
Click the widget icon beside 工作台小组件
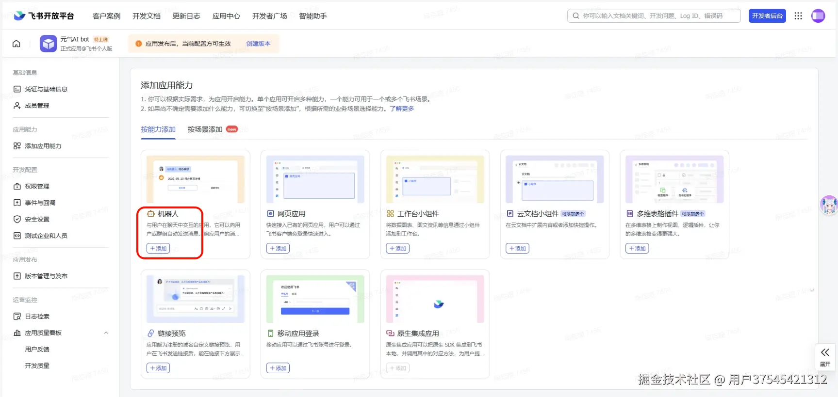pos(390,214)
